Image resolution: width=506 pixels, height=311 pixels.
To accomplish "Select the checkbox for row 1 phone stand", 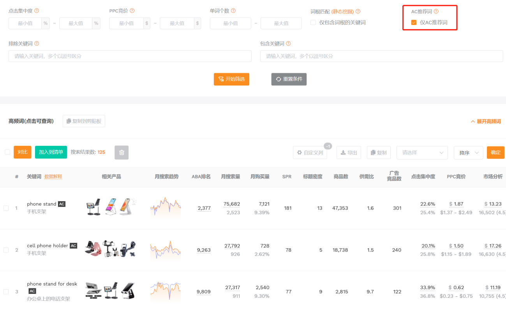I will [7, 208].
